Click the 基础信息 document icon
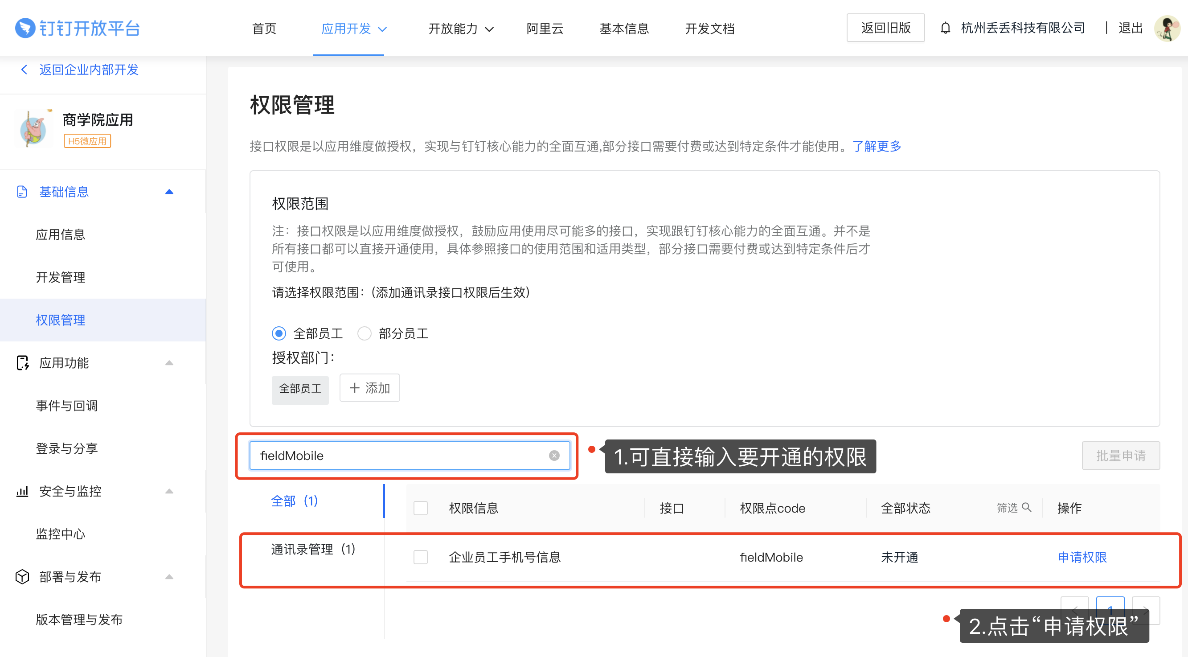 coord(22,192)
